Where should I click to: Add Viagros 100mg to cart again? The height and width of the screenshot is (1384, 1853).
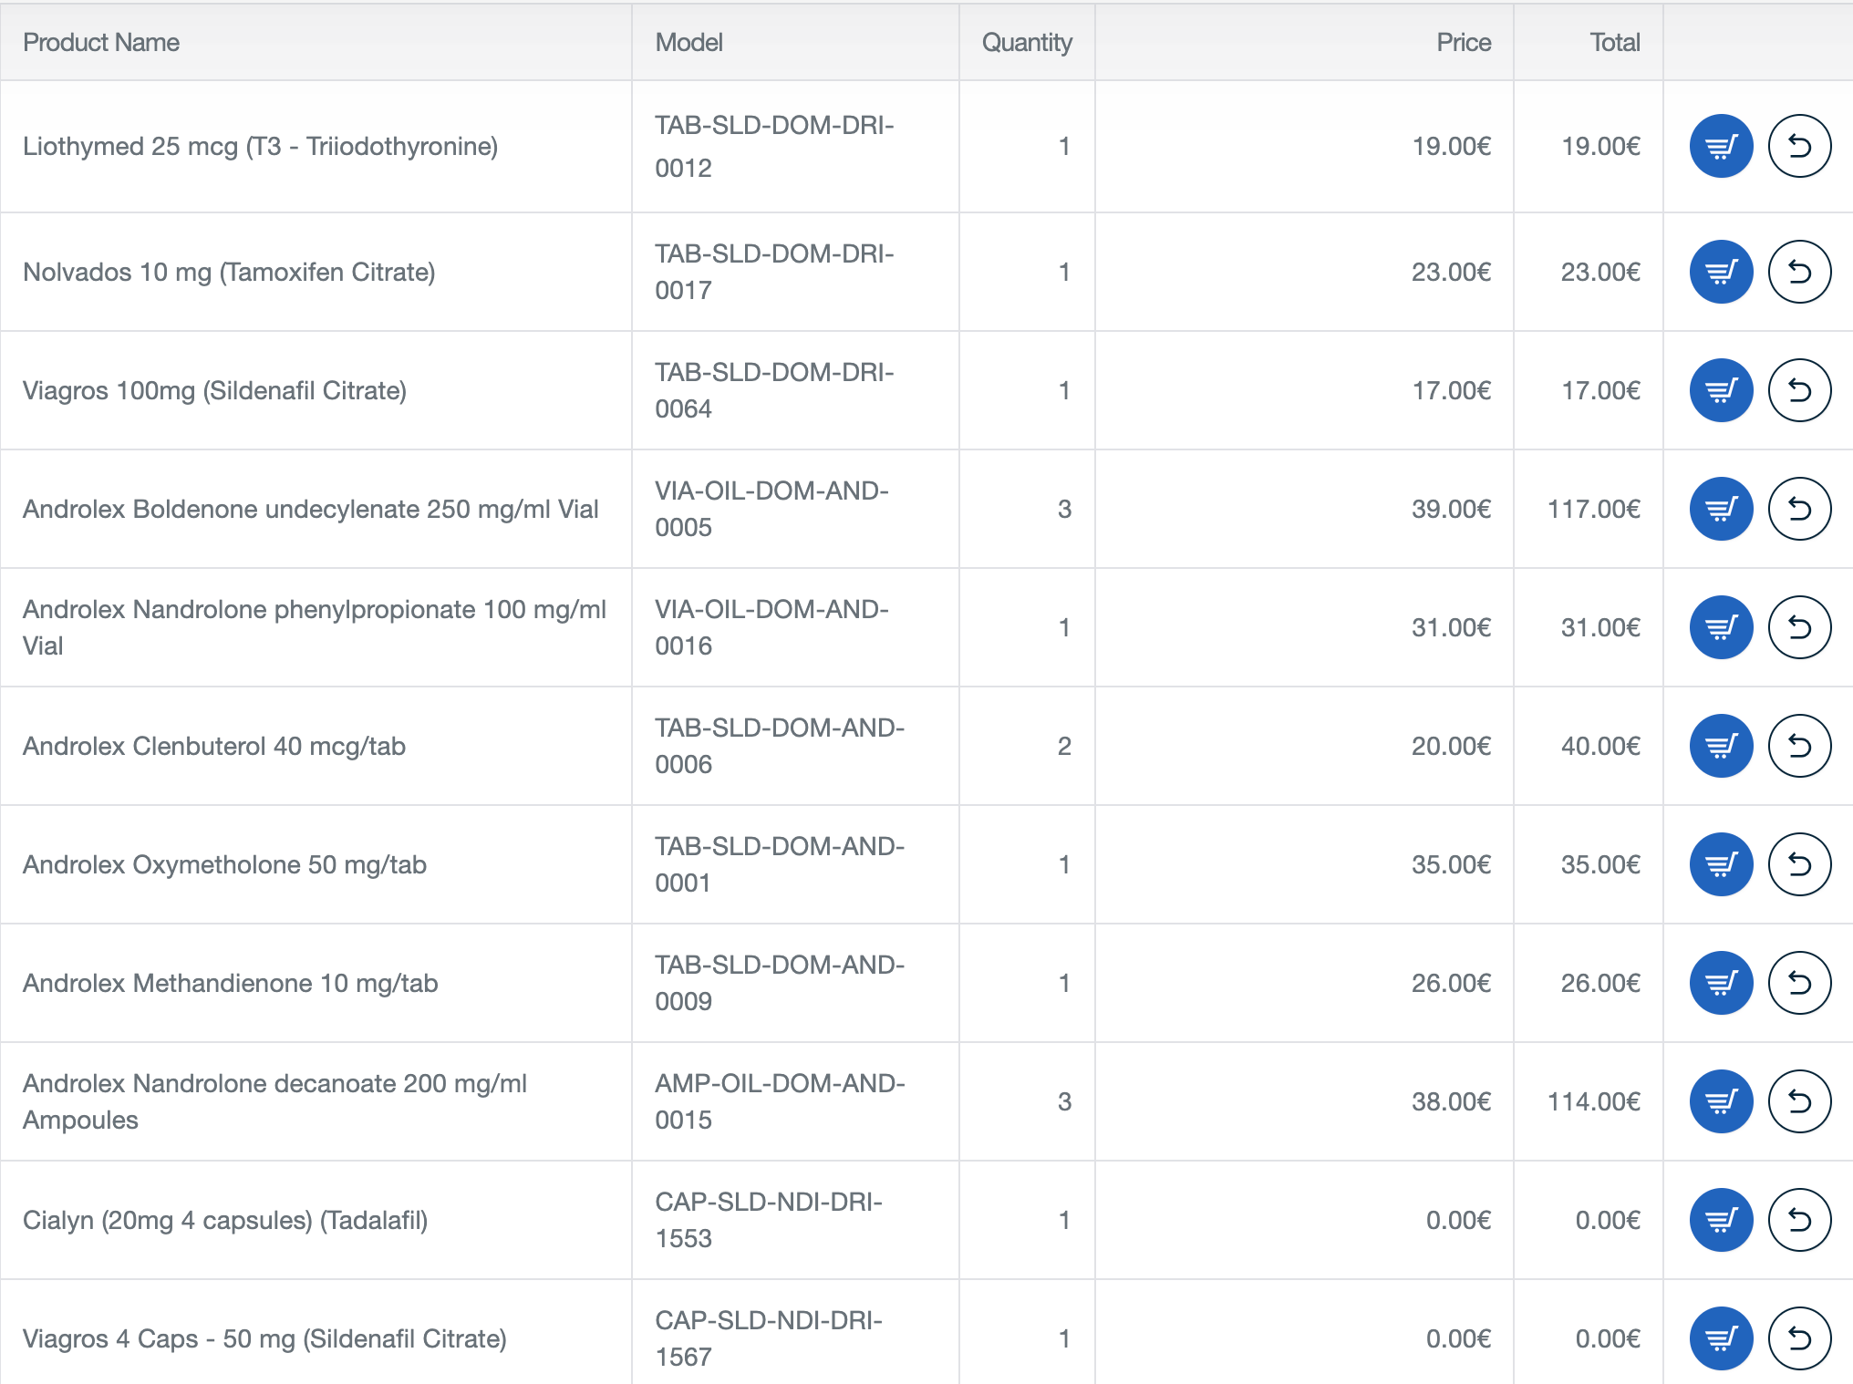click(x=1721, y=390)
